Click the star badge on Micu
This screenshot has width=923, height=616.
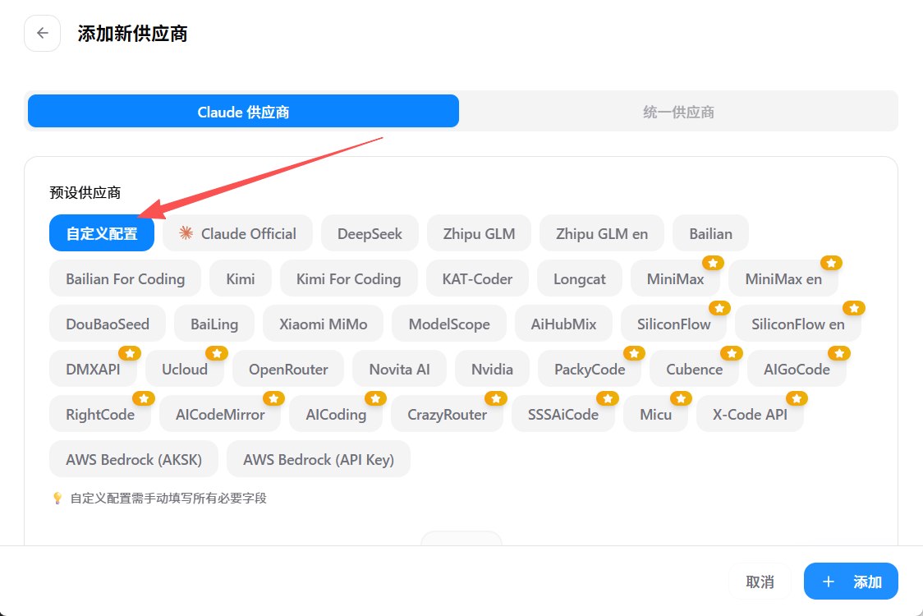pos(681,398)
